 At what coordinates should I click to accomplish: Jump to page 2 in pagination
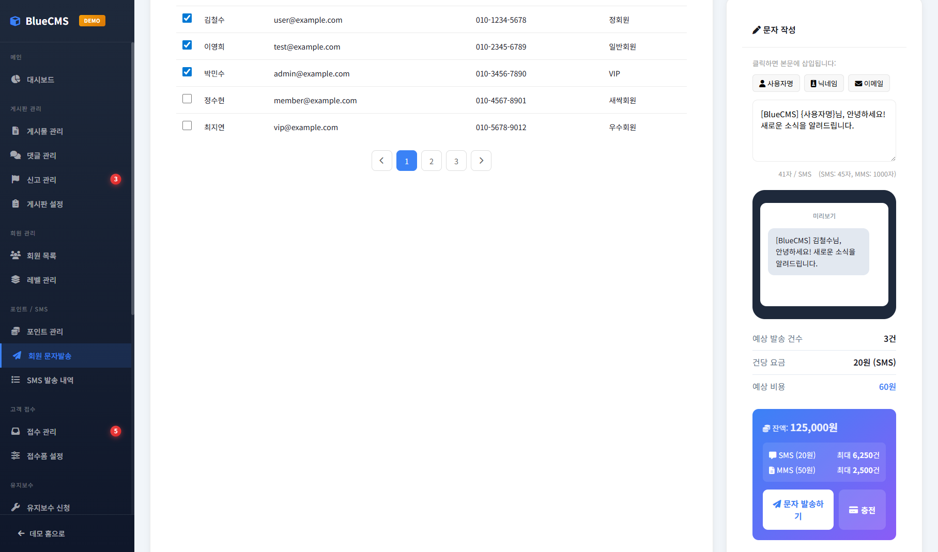pyautogui.click(x=431, y=161)
